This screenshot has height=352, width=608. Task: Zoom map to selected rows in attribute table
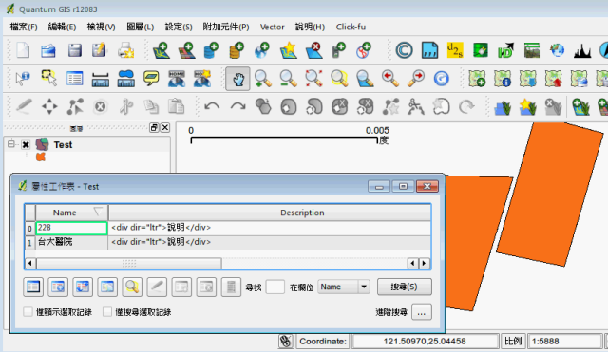[x=132, y=287]
